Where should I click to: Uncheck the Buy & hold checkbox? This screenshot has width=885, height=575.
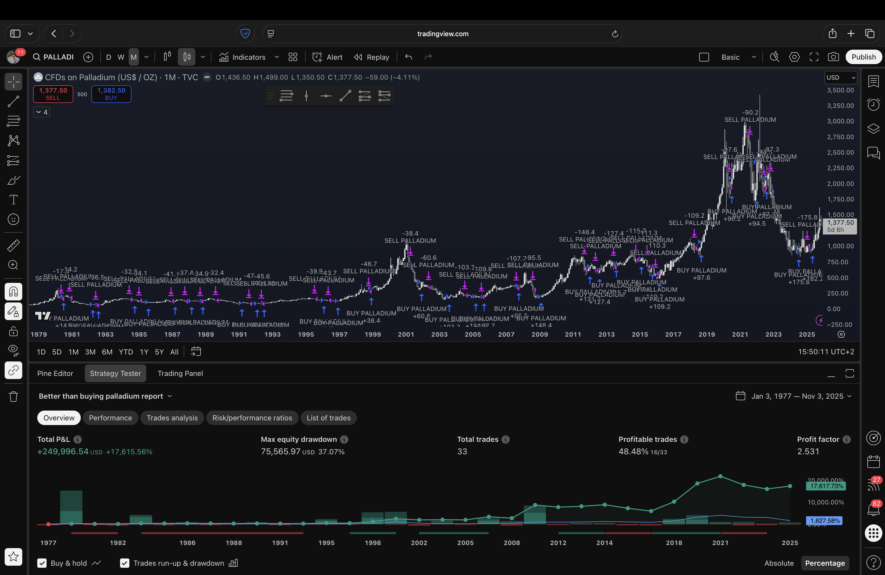coord(42,563)
